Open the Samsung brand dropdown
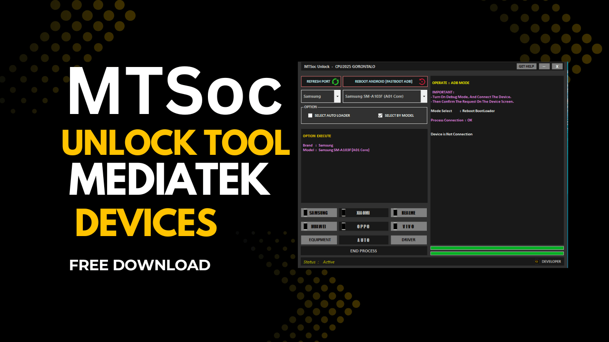 (x=337, y=96)
